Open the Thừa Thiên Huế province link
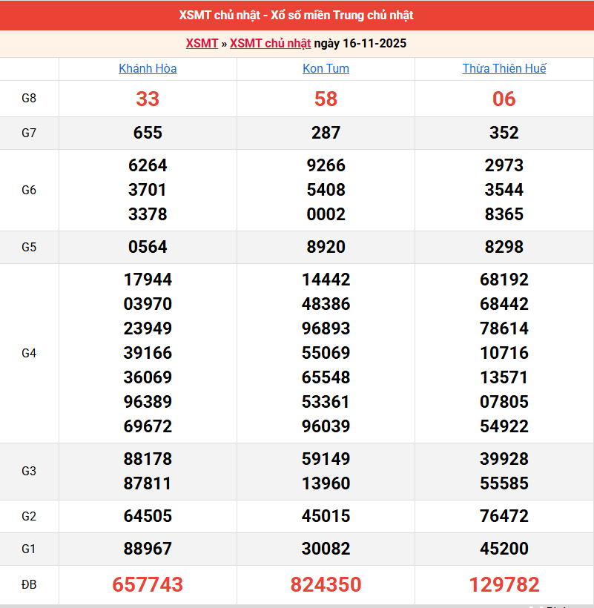The image size is (594, 608). [504, 68]
